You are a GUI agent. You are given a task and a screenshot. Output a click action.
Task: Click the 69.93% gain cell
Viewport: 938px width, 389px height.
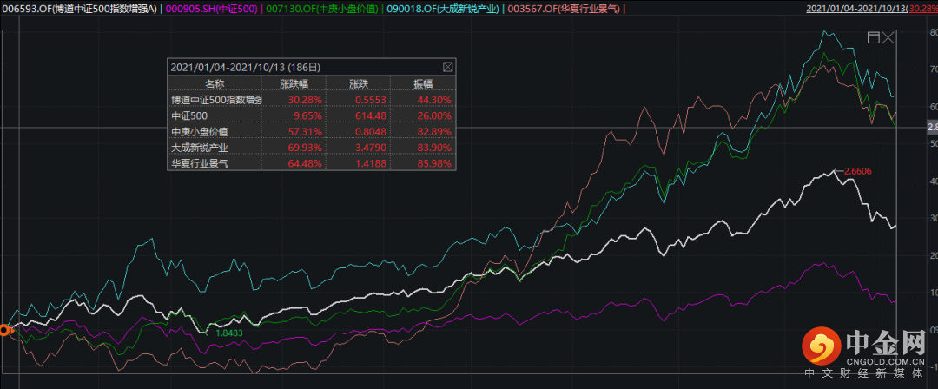point(307,147)
